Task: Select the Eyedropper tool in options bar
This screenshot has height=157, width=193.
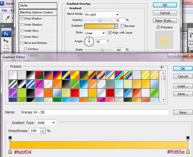Action: (x=7, y=18)
